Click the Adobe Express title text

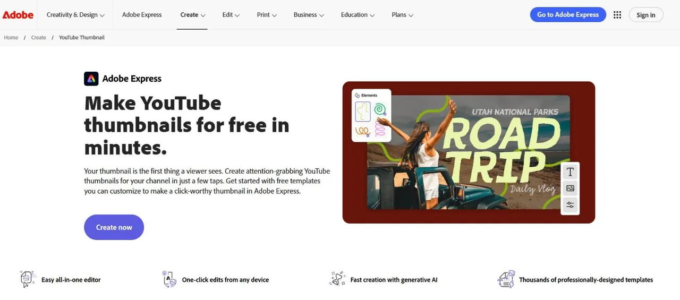pos(132,79)
